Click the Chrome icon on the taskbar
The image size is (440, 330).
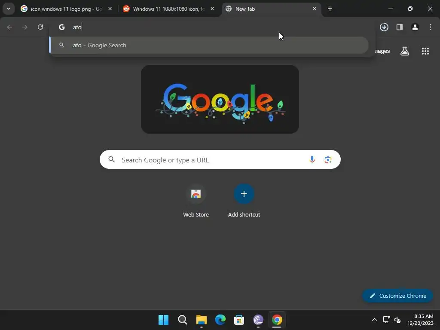(277, 320)
